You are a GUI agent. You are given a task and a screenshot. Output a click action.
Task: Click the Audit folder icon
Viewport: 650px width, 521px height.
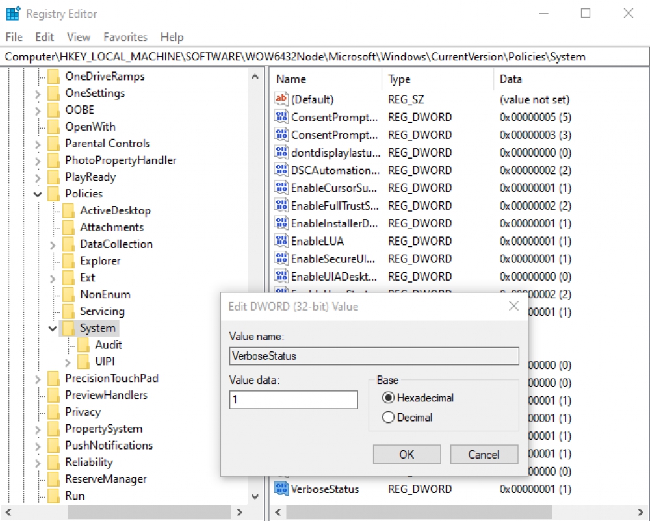click(x=83, y=344)
